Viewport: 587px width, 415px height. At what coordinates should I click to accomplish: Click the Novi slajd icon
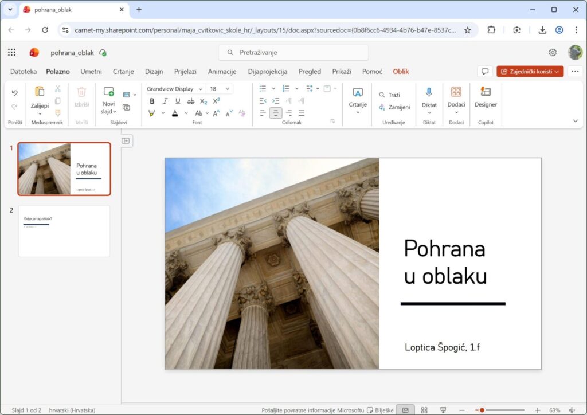click(x=108, y=92)
